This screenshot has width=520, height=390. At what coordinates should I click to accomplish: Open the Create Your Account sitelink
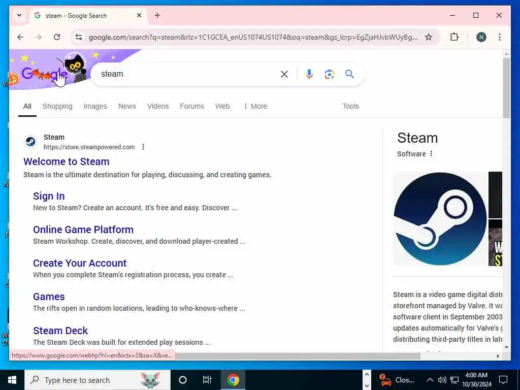click(x=80, y=263)
